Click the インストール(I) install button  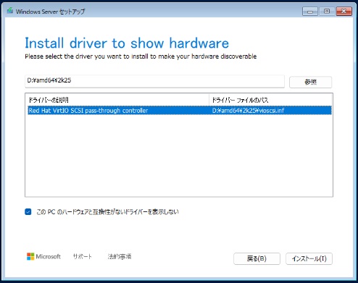pos(309,258)
